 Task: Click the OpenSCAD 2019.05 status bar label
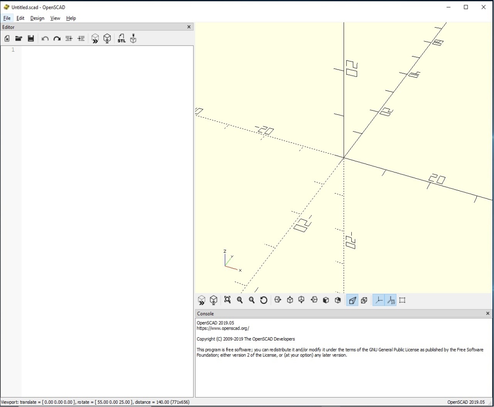466,402
